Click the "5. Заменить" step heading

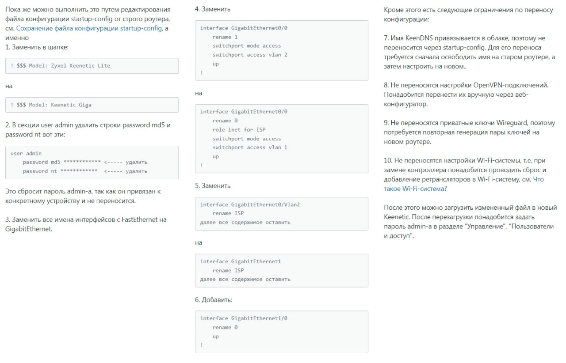pyautogui.click(x=213, y=186)
